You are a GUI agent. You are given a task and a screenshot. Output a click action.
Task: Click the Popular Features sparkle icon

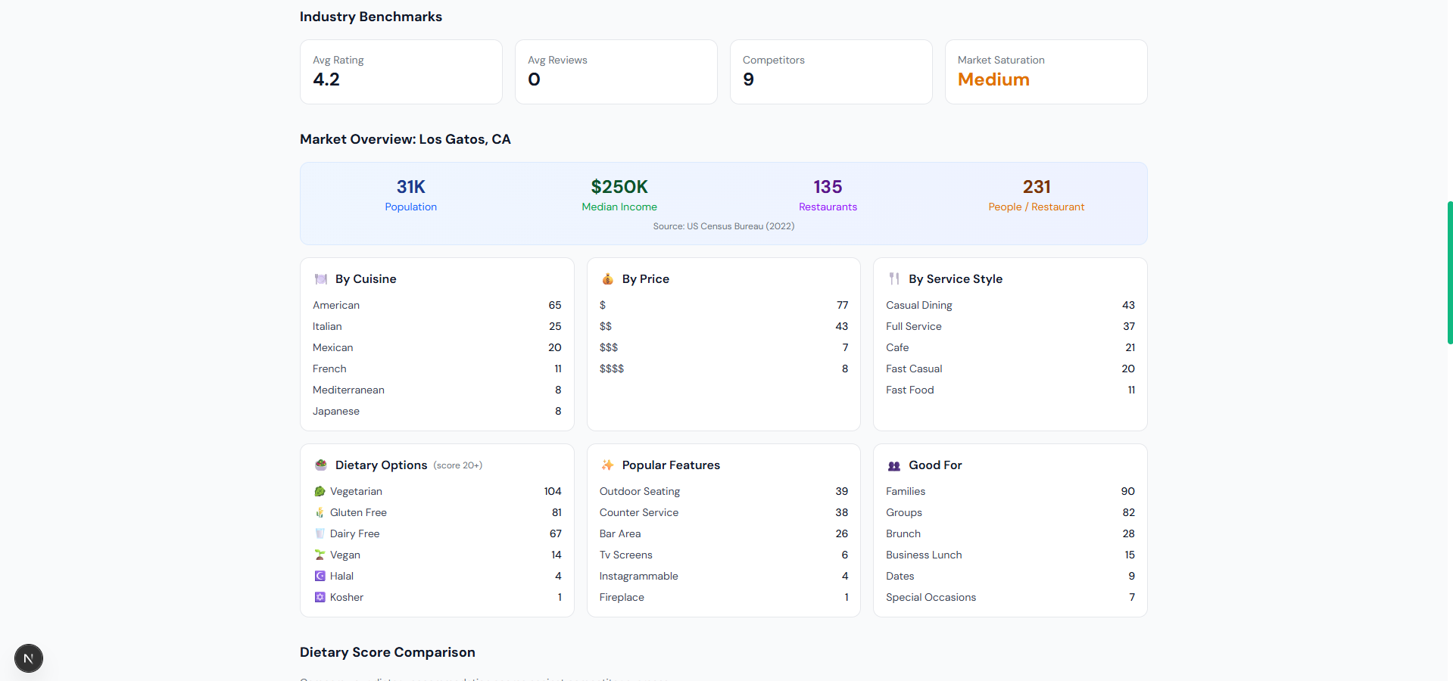click(607, 465)
